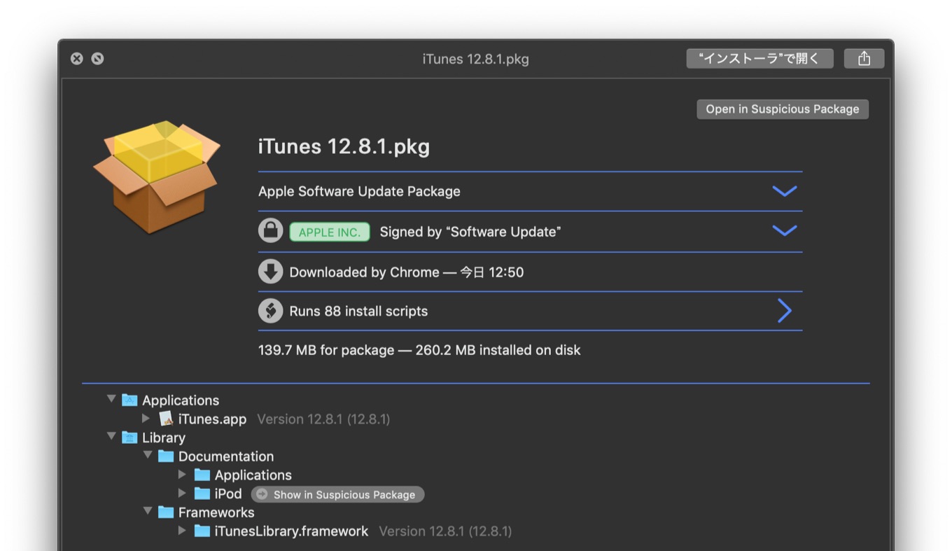Click the iTunesLibrary.framework folder icon
952x551 pixels.
(202, 531)
